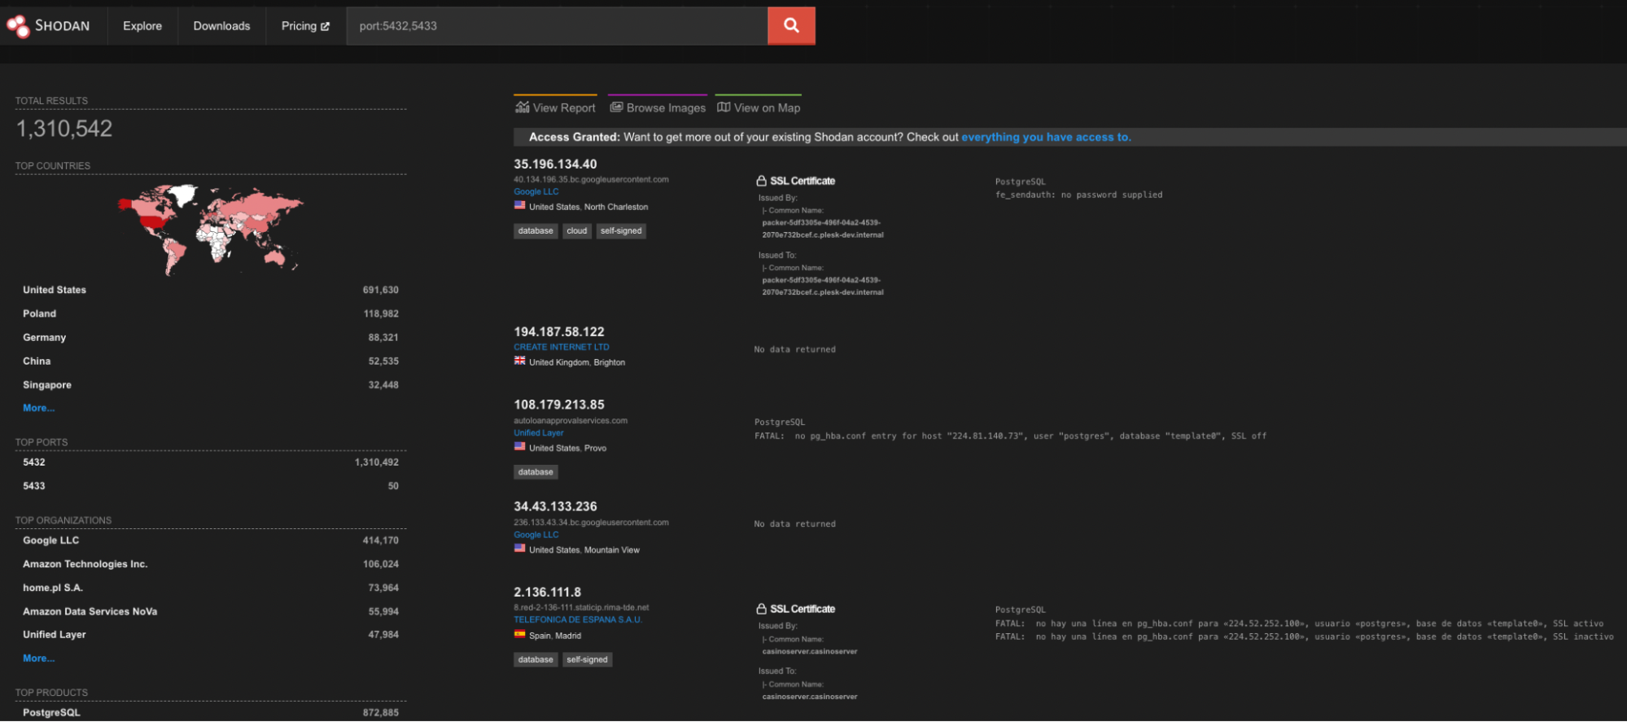Filter results by port 5433
1627x722 pixels.
(x=34, y=486)
